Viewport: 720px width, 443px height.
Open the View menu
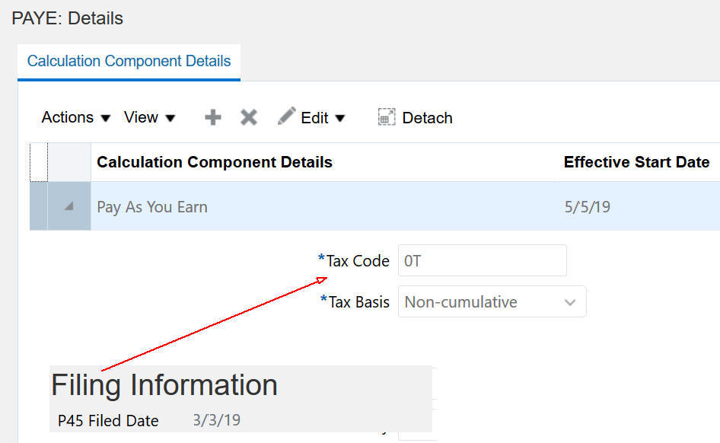click(x=149, y=117)
